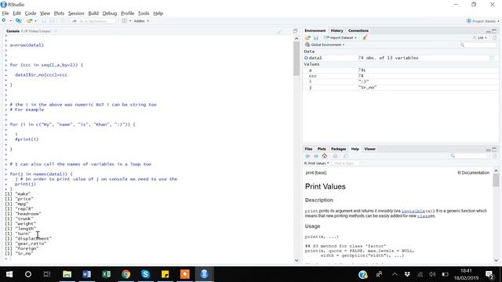Open the Project (None) dropdown
The width and height of the screenshot is (502, 282).
tap(483, 21)
